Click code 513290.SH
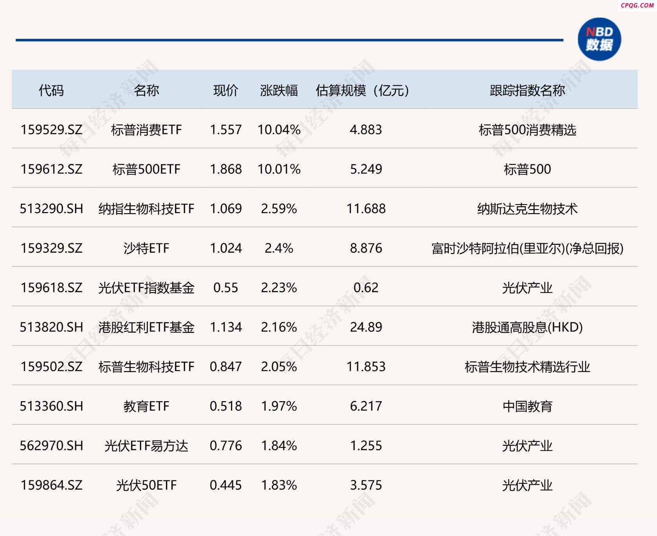 coord(51,209)
